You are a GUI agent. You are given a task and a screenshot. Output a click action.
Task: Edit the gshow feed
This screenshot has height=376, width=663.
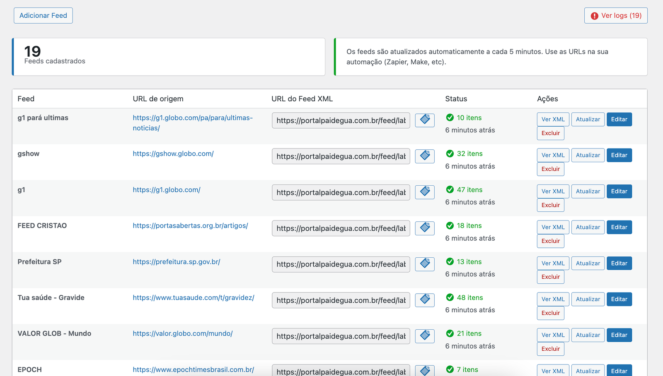pyautogui.click(x=619, y=155)
